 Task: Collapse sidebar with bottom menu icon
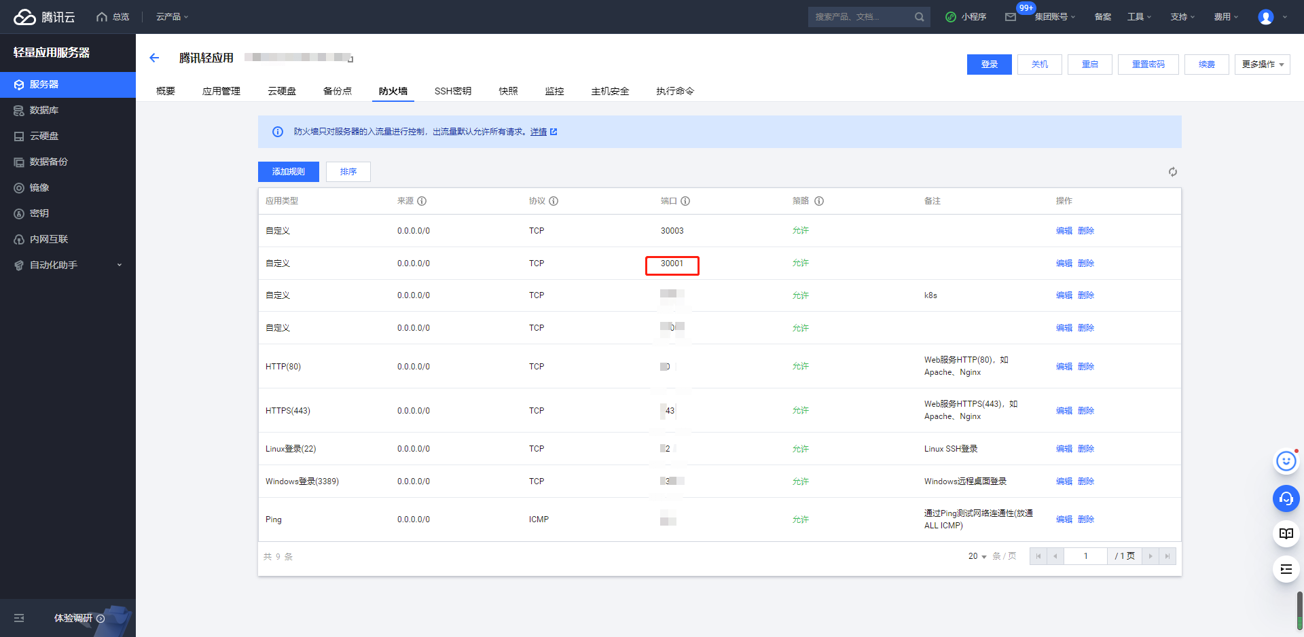pos(19,618)
